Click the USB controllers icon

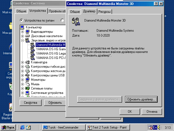tap(27, 75)
